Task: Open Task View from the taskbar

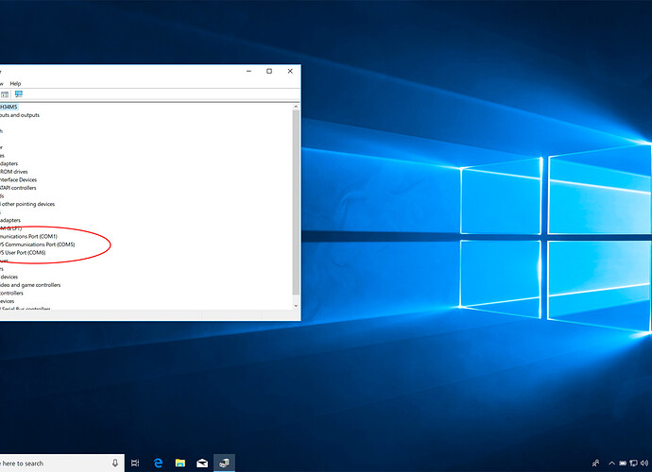Action: pos(135,463)
